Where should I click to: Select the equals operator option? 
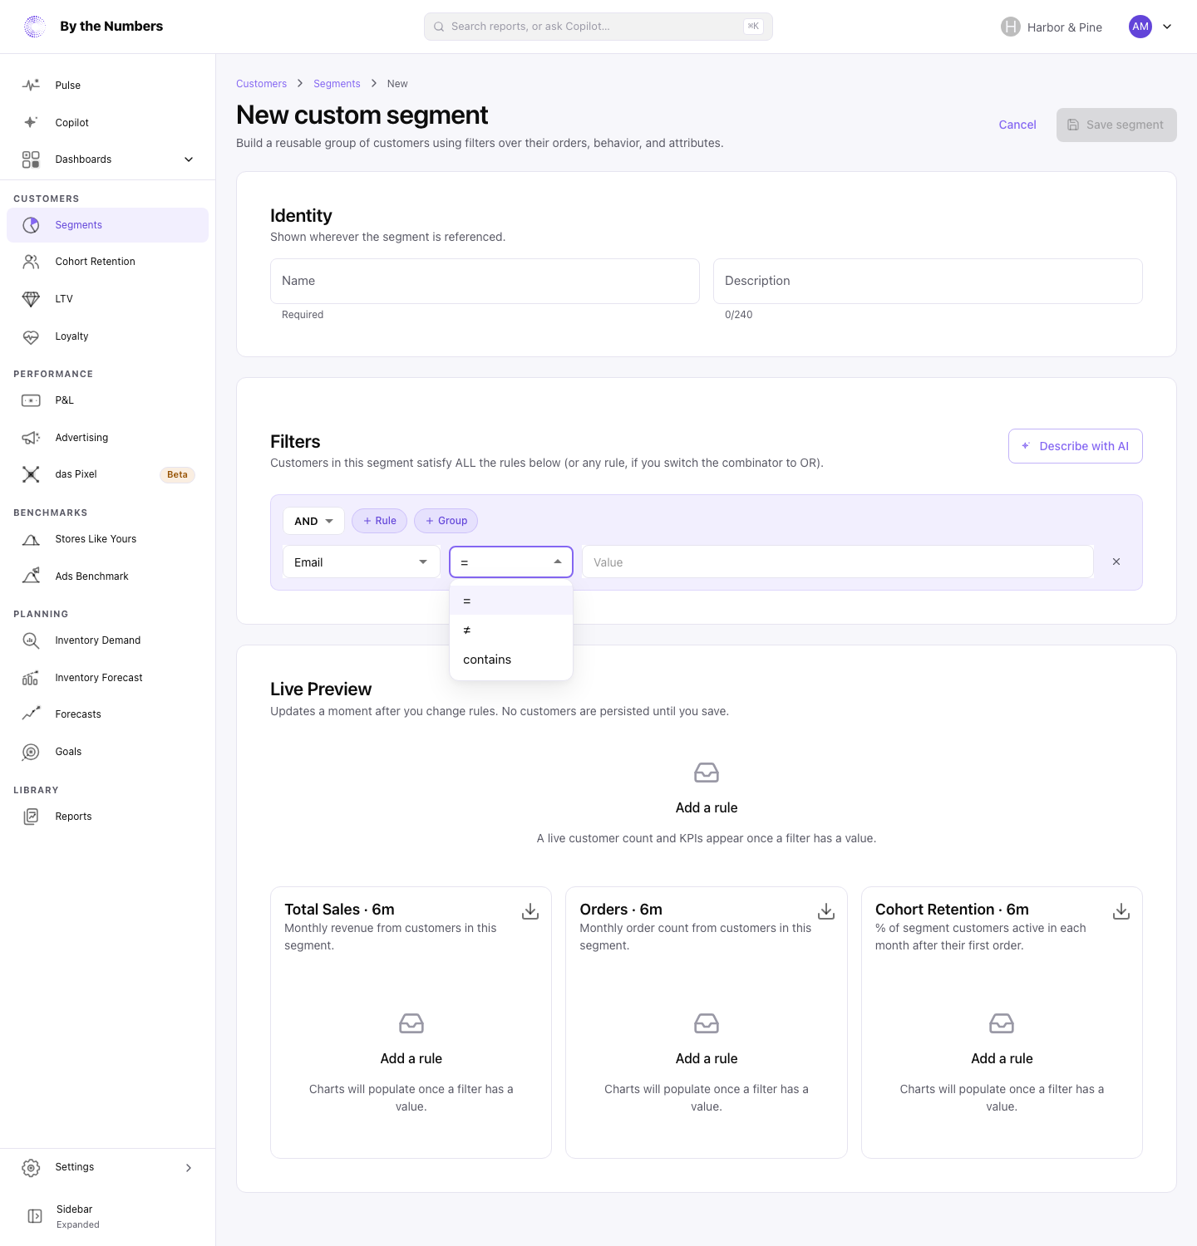pyautogui.click(x=511, y=601)
